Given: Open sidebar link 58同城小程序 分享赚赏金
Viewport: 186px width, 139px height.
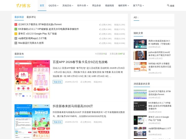Looking at the screenshot, I should click(160, 67).
